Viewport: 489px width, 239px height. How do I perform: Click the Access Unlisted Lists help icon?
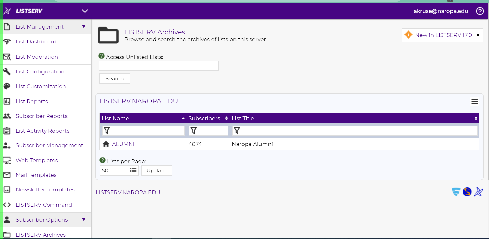[102, 56]
